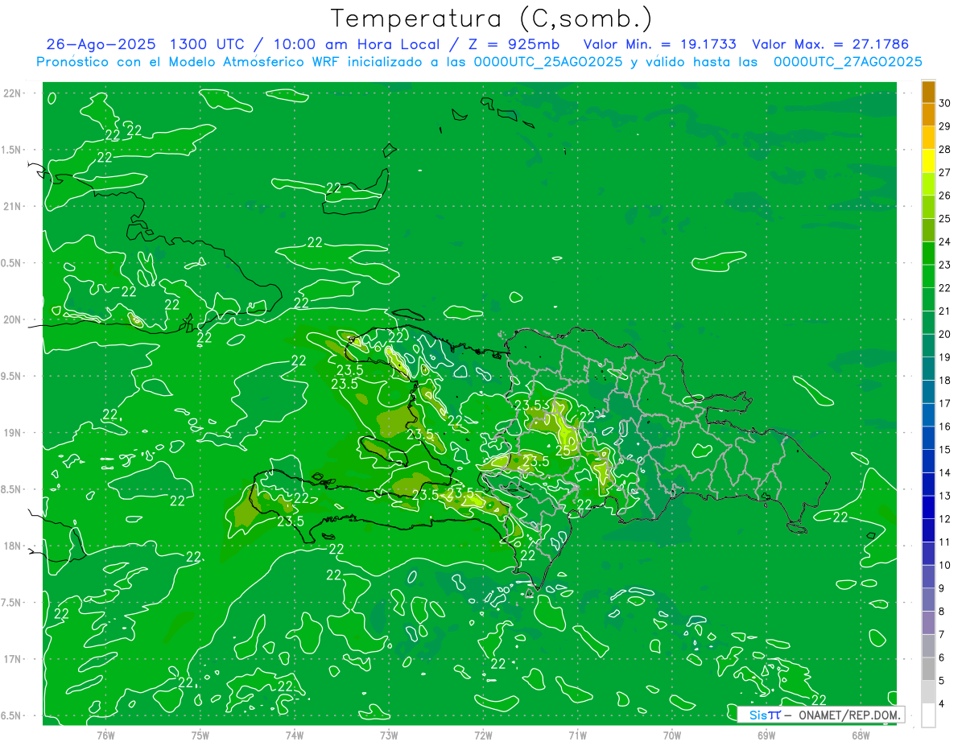Pick the blue swatch between 14 and 15
966x746 pixels.
click(928, 461)
